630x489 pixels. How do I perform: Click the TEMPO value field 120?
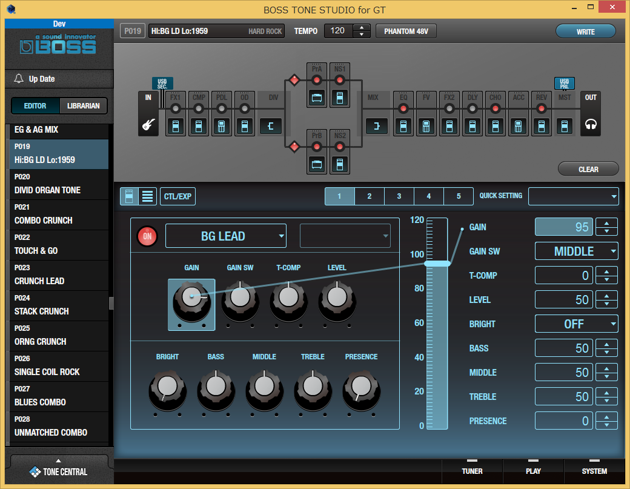[339, 31]
